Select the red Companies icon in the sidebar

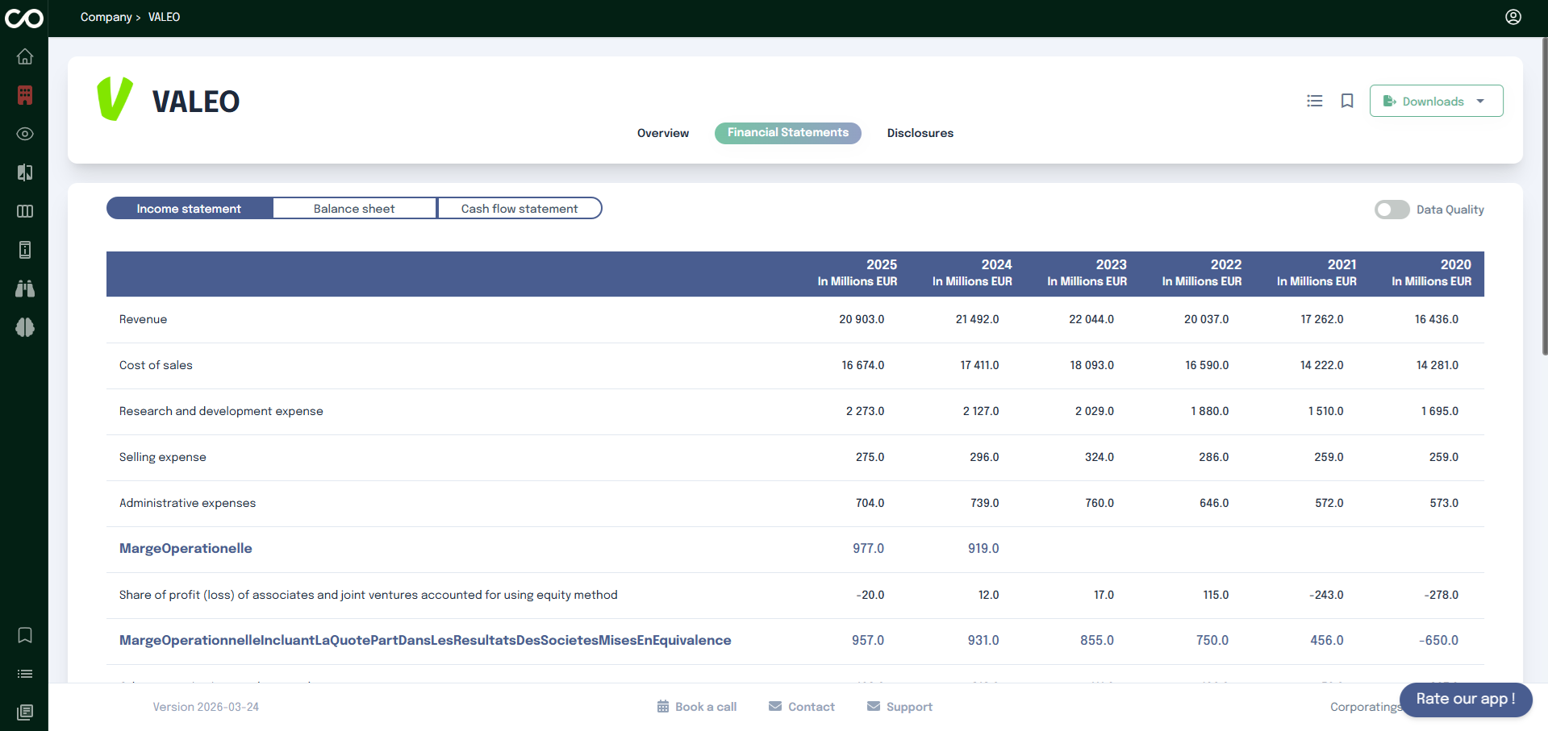pyautogui.click(x=25, y=95)
